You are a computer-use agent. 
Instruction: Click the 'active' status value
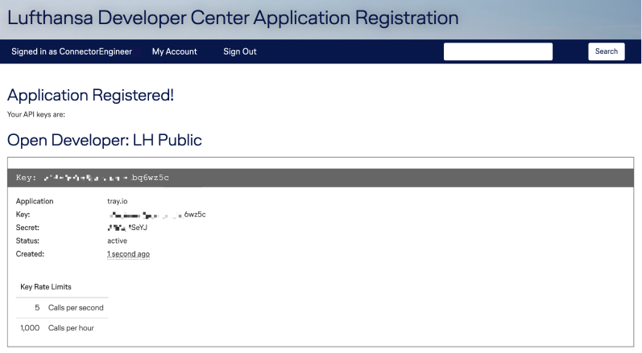pyautogui.click(x=117, y=240)
